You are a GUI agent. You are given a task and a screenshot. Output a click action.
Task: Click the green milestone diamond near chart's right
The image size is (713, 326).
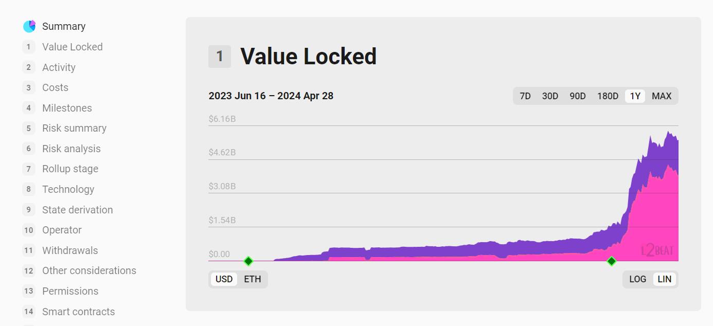(612, 261)
